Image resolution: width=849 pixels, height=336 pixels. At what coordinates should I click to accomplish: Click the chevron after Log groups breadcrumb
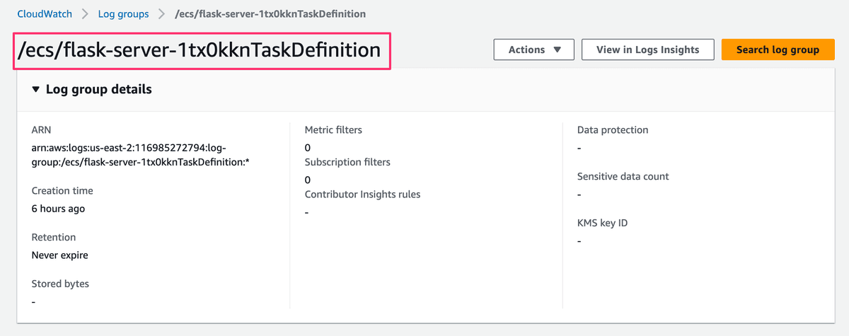click(x=163, y=13)
